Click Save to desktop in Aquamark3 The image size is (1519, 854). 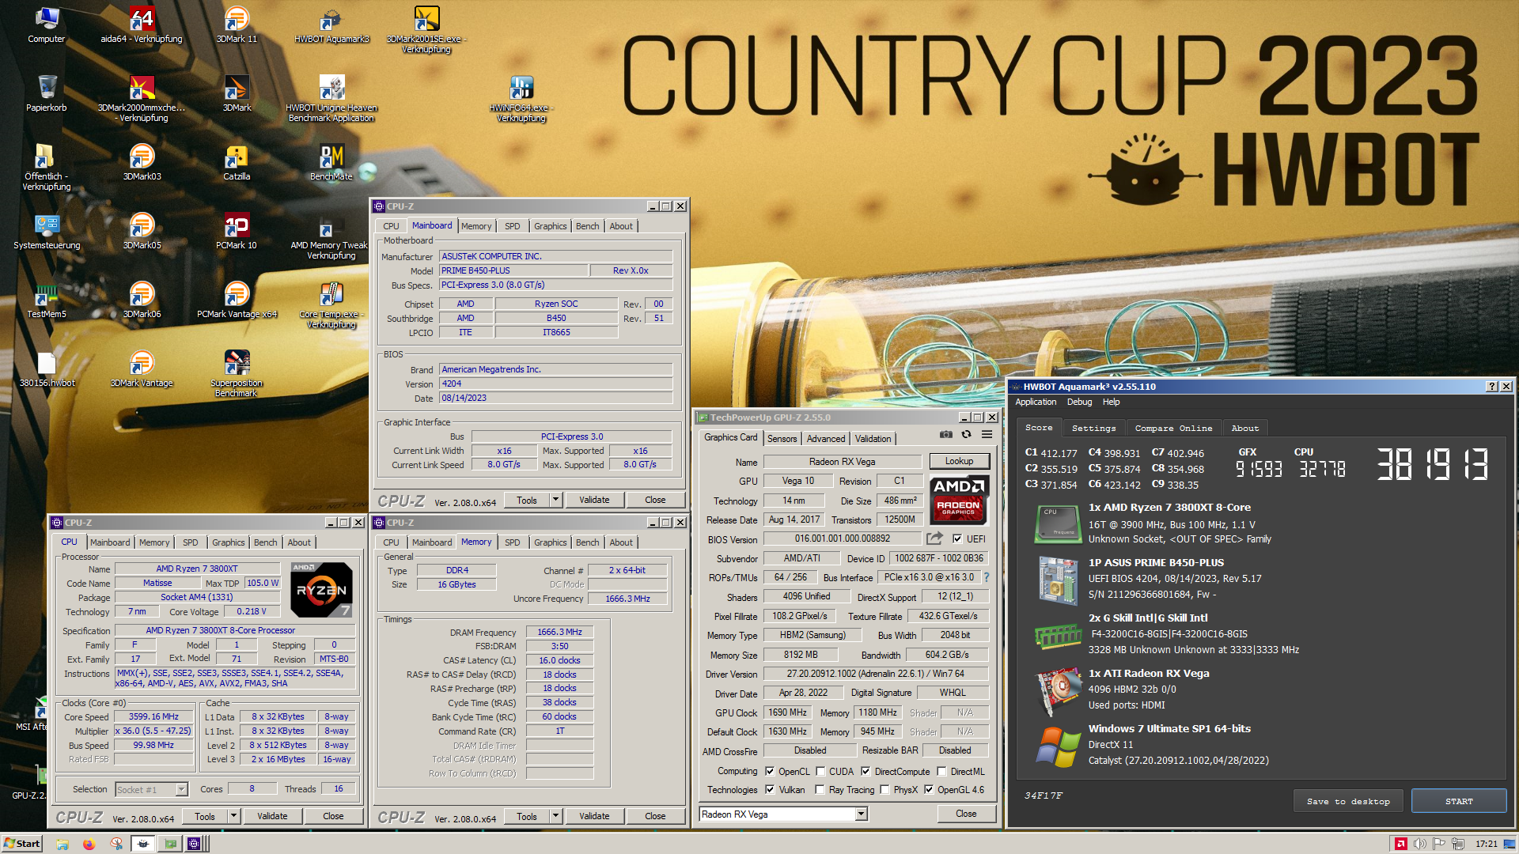point(1348,801)
